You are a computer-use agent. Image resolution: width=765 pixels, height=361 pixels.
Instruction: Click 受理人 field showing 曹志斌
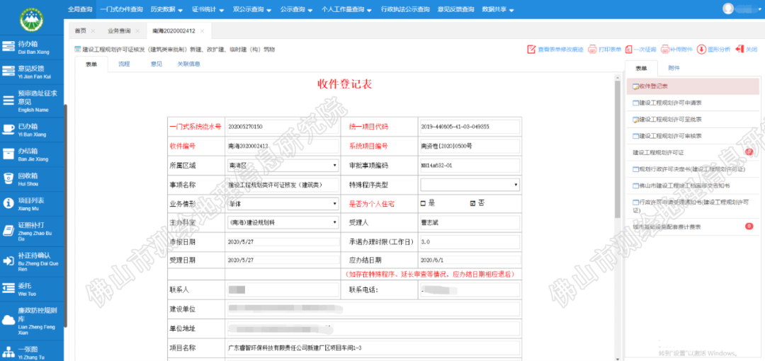[x=470, y=222]
